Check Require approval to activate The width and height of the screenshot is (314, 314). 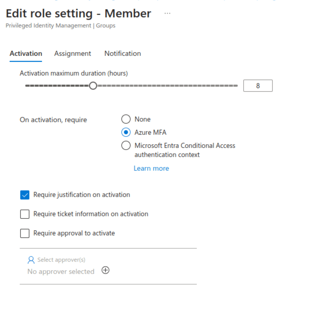(25, 233)
